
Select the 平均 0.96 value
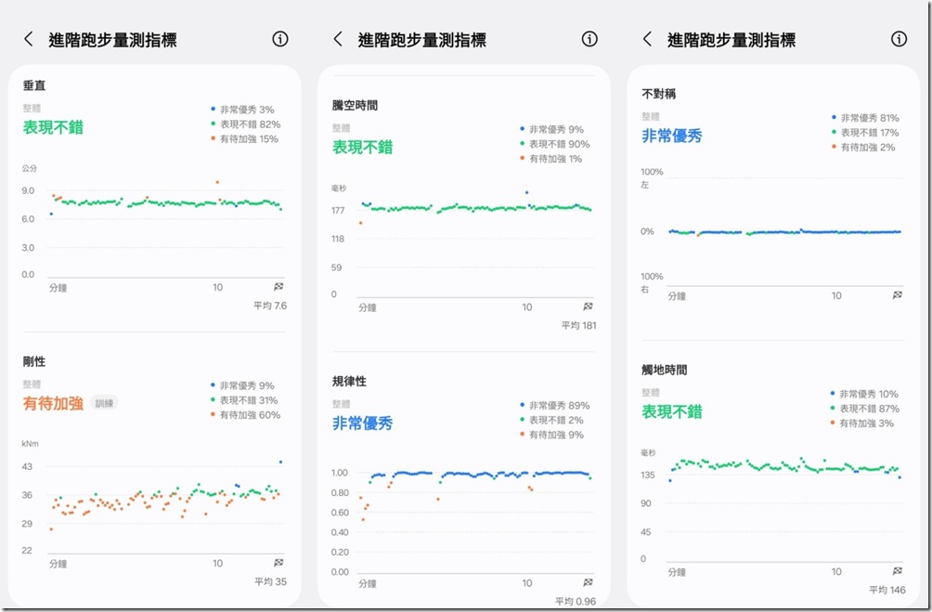[576, 601]
